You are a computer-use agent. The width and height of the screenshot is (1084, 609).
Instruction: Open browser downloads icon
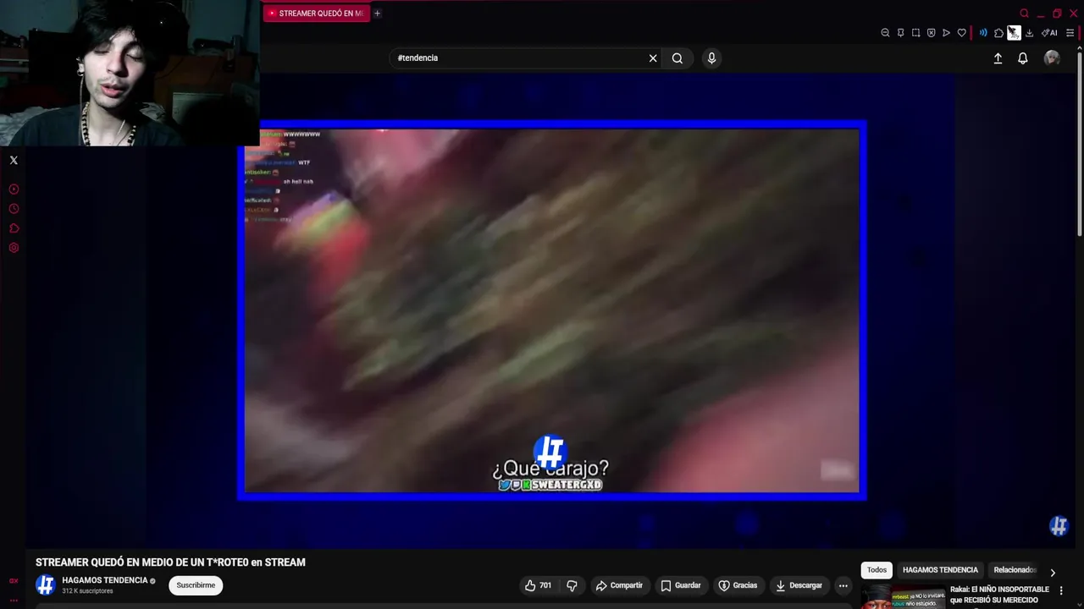[x=1029, y=33]
